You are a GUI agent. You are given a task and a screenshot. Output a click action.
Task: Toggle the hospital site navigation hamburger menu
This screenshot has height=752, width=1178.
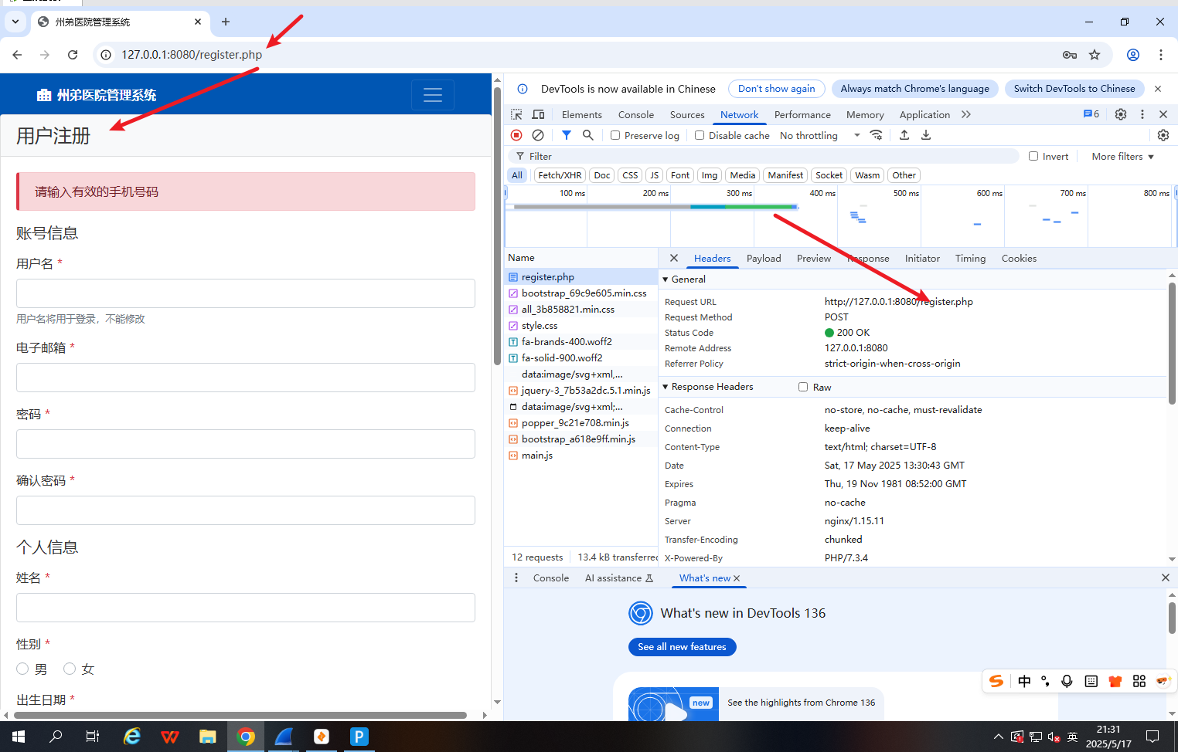pyautogui.click(x=433, y=95)
